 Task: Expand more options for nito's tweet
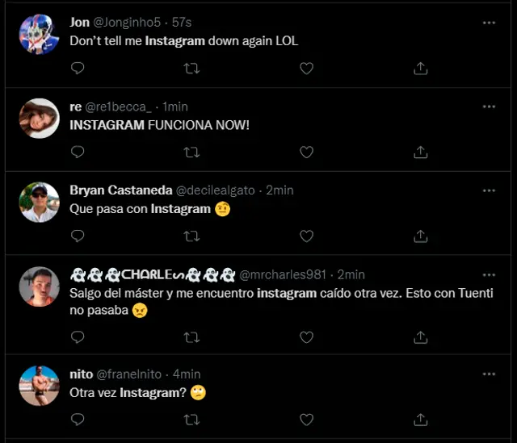click(x=489, y=374)
